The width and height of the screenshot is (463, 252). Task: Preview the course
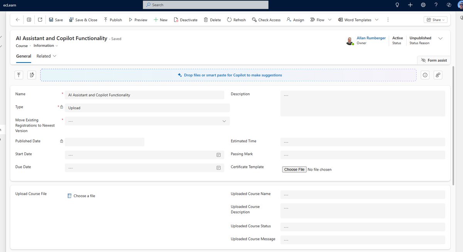pyautogui.click(x=138, y=20)
